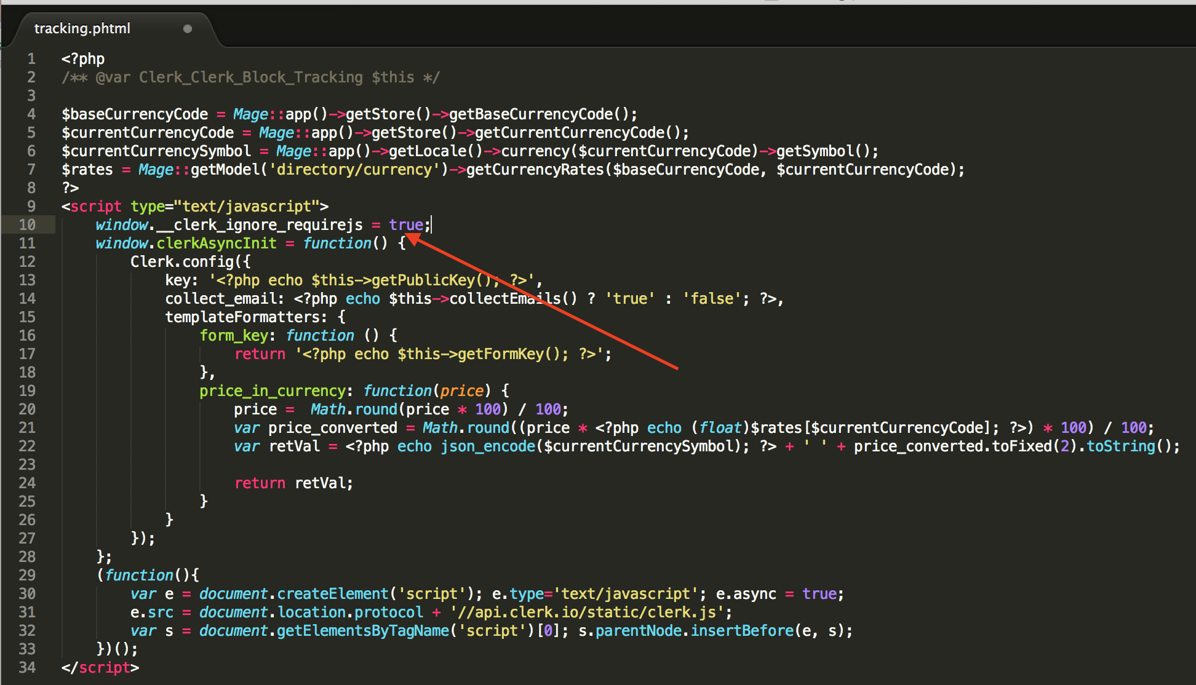This screenshot has height=685, width=1196.
Task: Click line number 34 in the gutter
Action: tap(27, 668)
